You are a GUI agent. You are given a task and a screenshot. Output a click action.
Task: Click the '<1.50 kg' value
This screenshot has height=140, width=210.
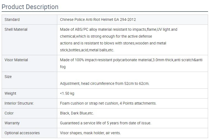[67, 93]
